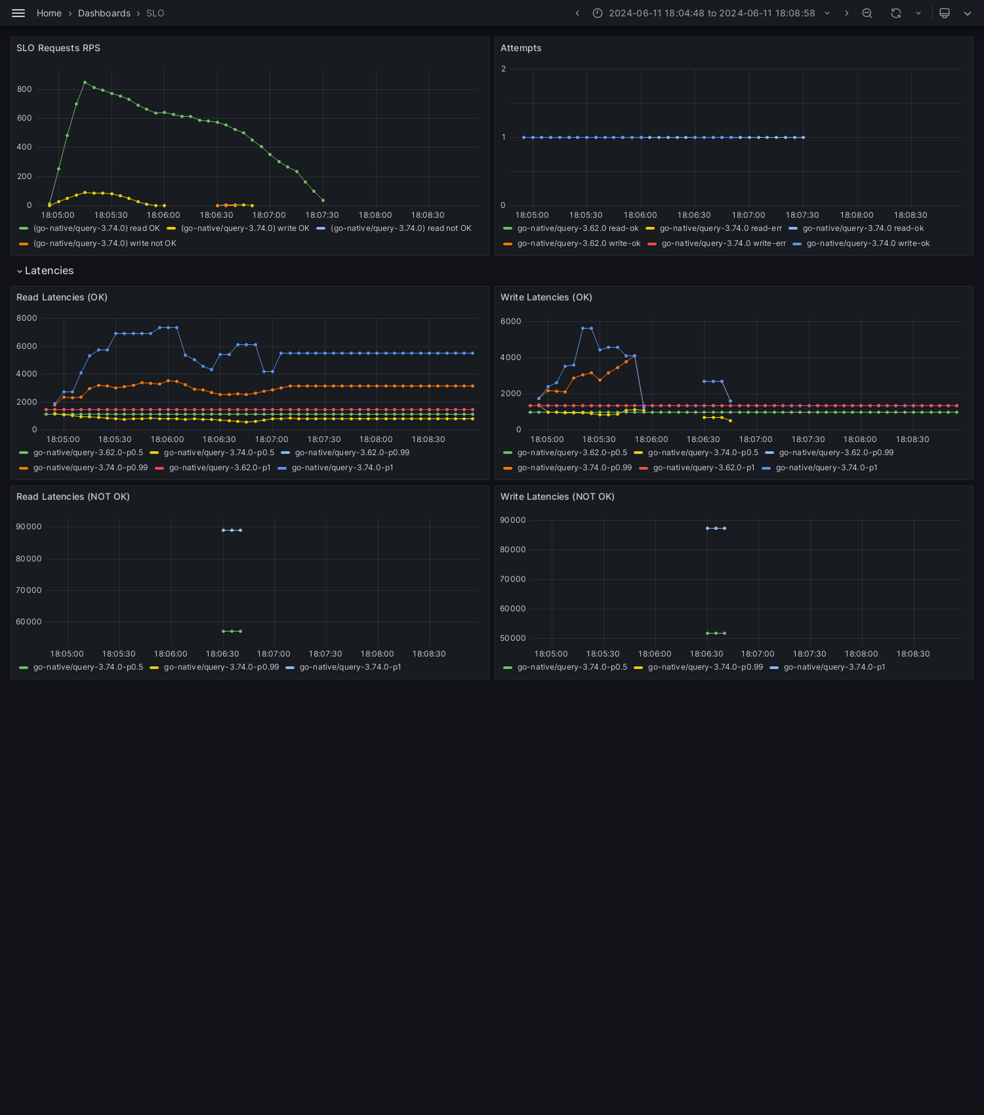Select 3.62.0-p1 legend in Read Latencies (OK)
The height and width of the screenshot is (1115, 984).
point(220,468)
